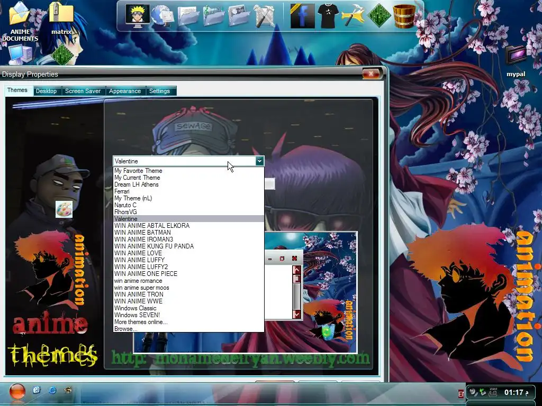Select WIN ANIME KUNG FU PANDA
The height and width of the screenshot is (406, 542).
pyautogui.click(x=189, y=246)
